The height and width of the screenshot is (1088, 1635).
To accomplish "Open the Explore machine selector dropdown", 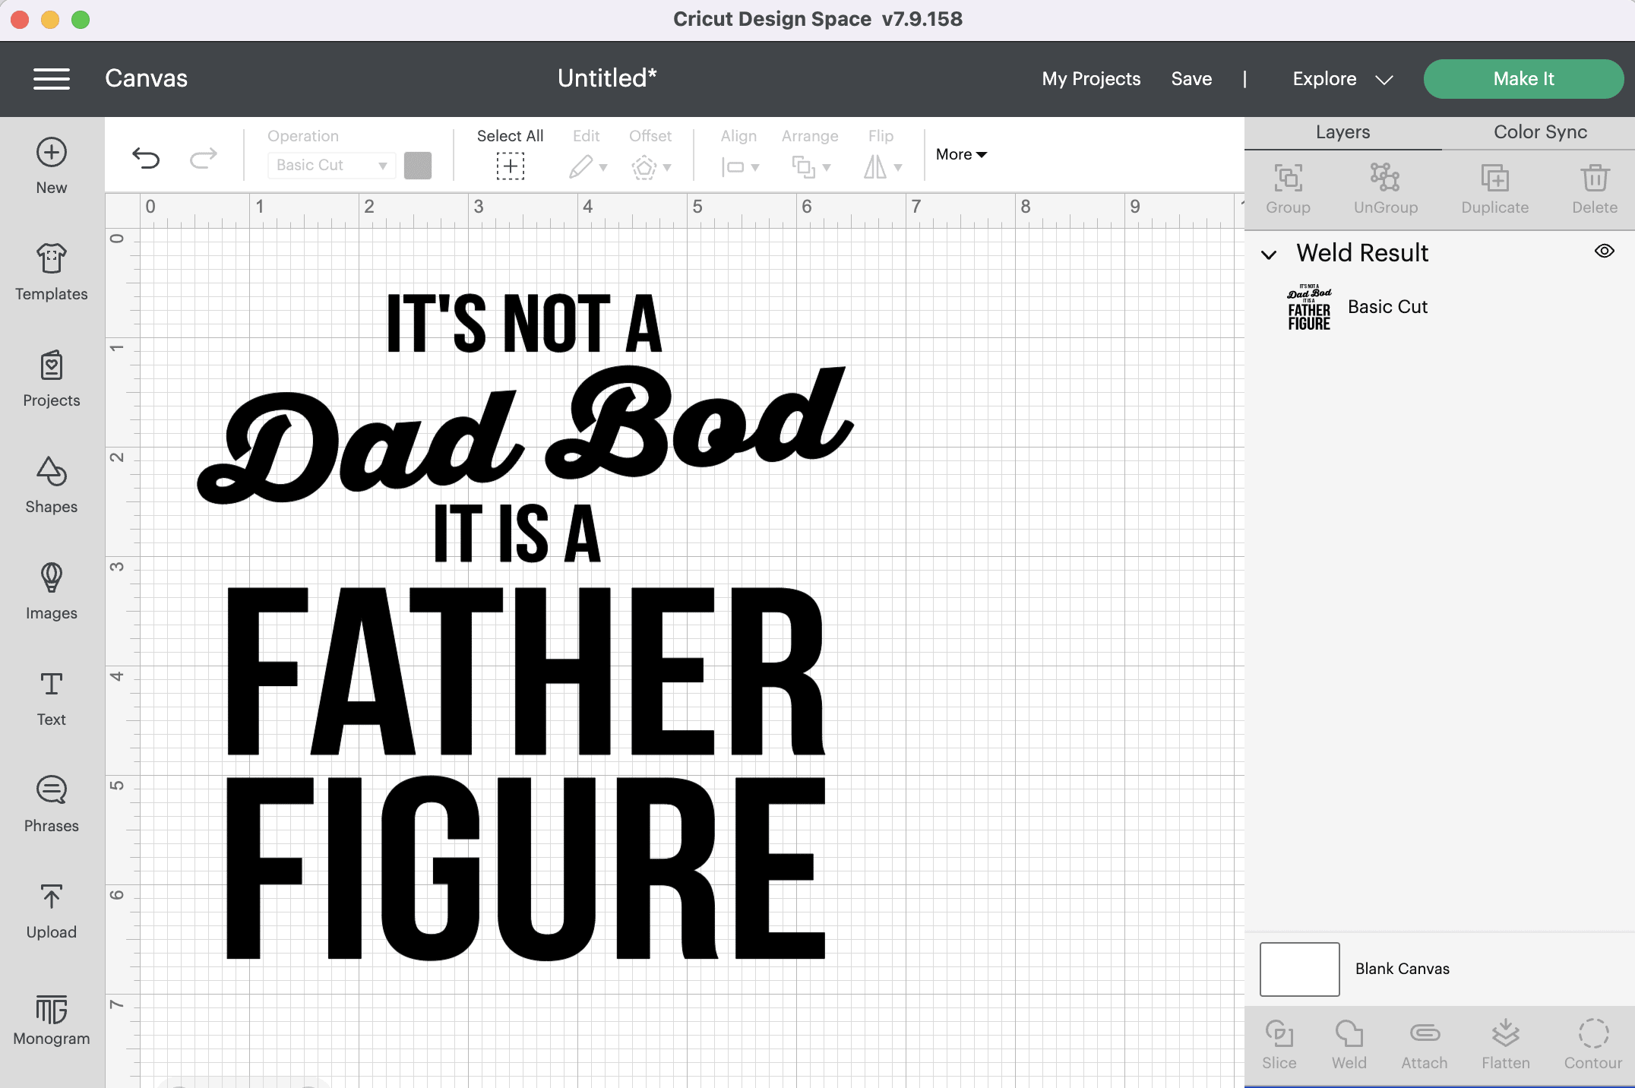I will [1342, 79].
